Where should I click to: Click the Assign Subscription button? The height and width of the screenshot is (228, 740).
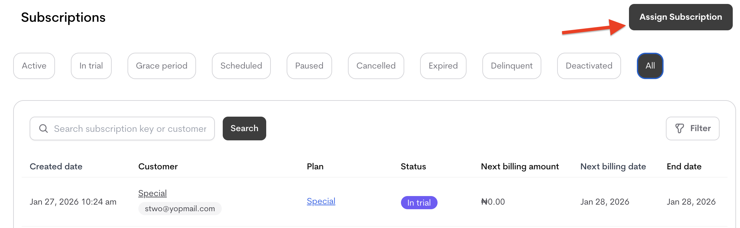coord(680,17)
